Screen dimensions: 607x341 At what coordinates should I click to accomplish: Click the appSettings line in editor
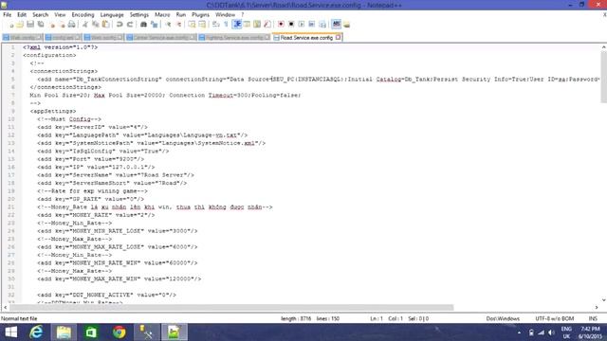(x=53, y=111)
